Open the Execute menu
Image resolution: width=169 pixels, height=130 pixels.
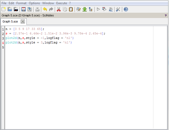(x=62, y=3)
